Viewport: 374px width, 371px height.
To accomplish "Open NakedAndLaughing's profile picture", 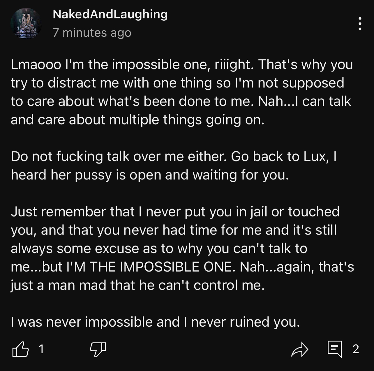I will [x=26, y=23].
